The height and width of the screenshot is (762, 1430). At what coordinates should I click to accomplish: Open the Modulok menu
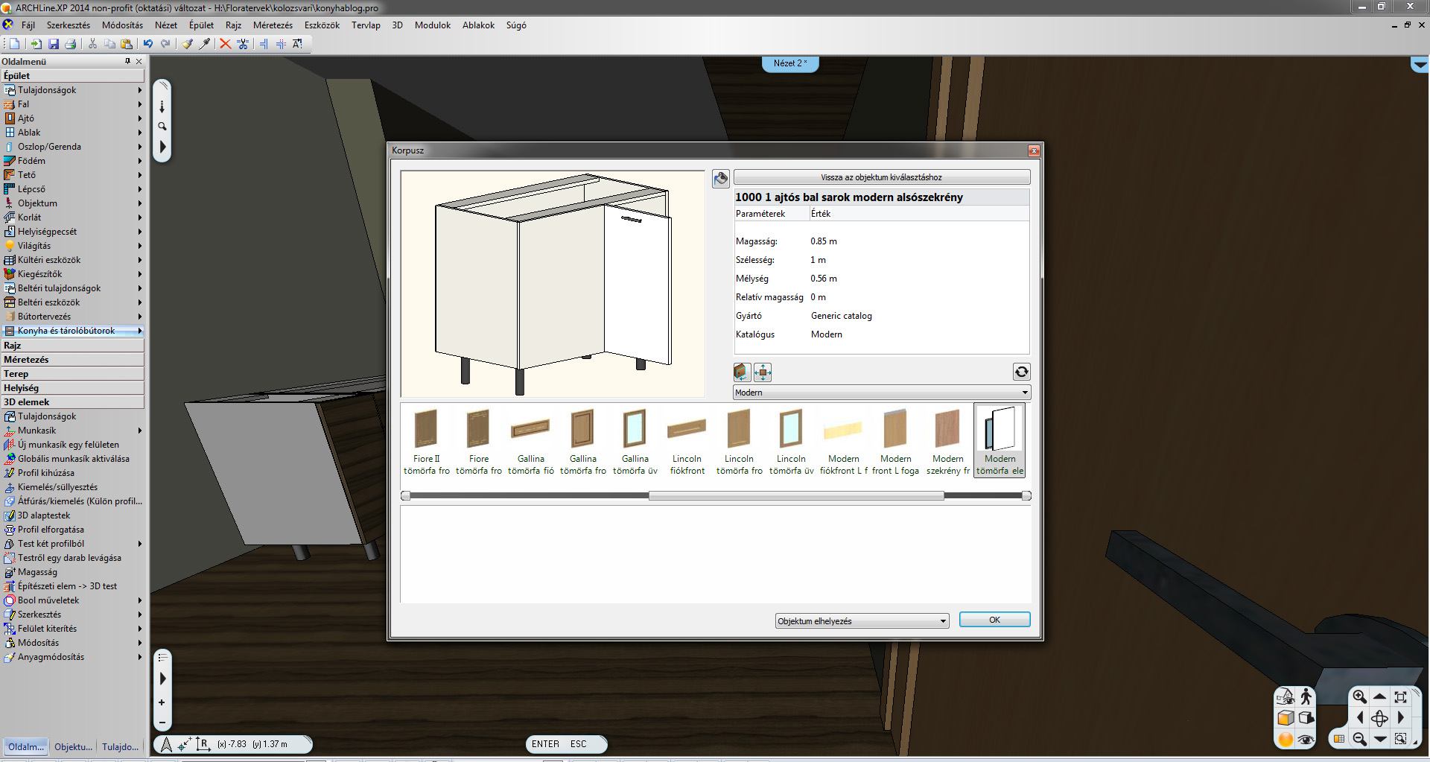point(432,25)
